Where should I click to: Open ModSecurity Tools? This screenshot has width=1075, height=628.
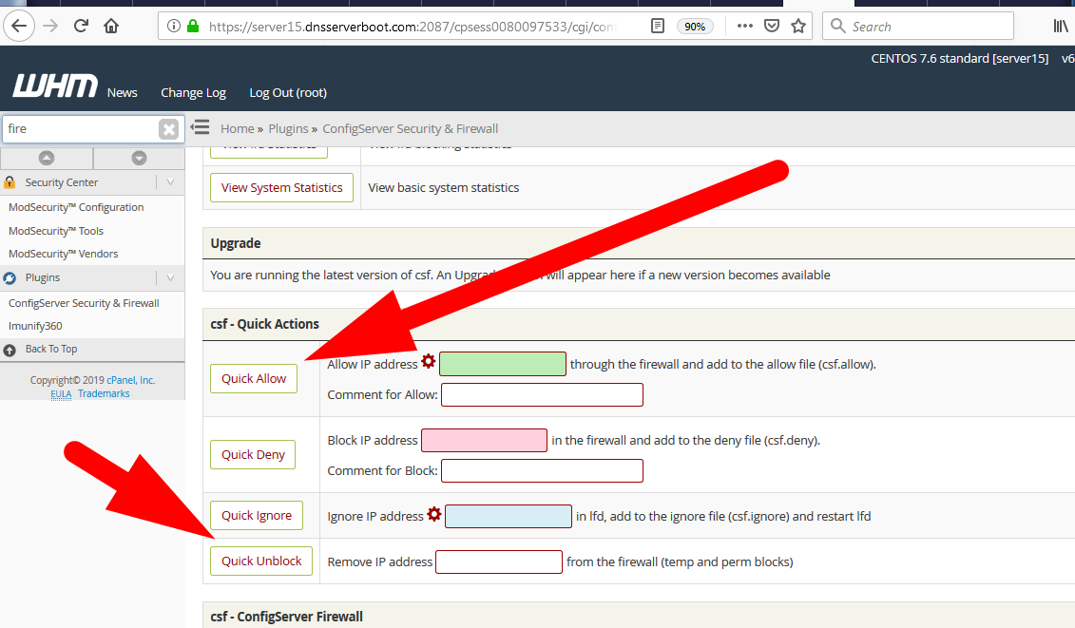[x=56, y=231]
